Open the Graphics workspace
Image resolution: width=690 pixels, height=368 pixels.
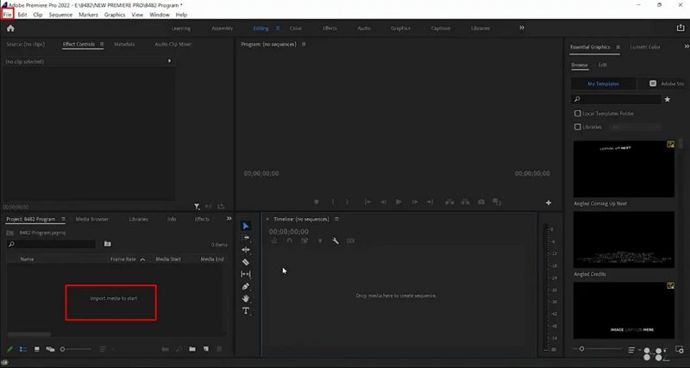(x=400, y=28)
